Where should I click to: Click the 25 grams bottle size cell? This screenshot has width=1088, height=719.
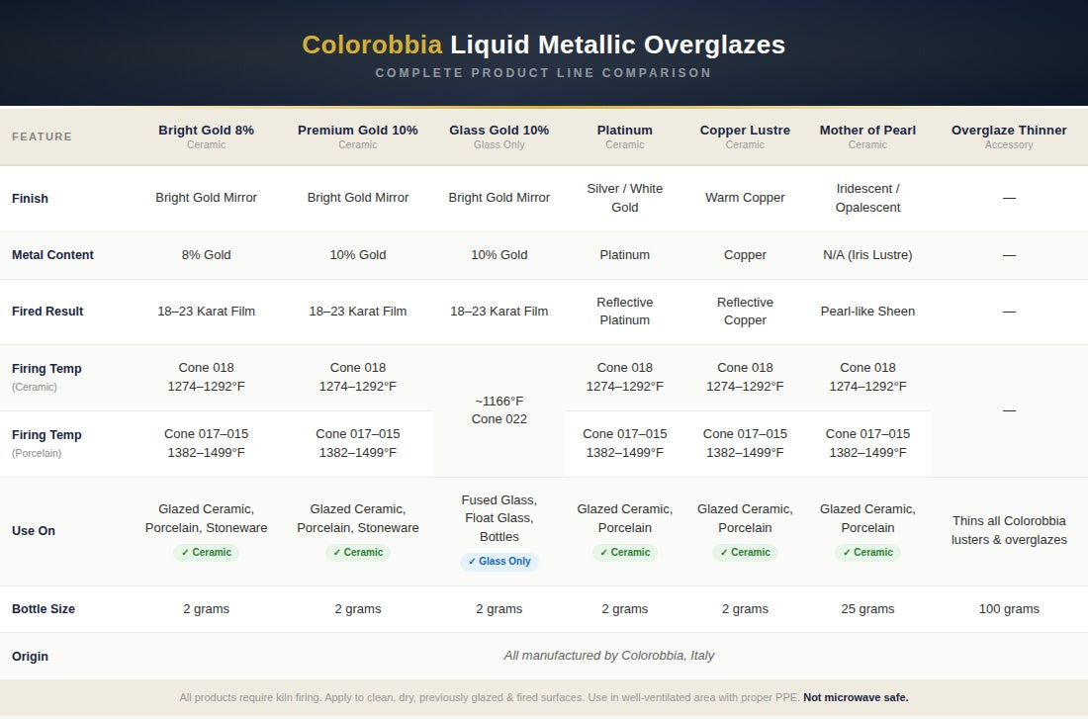pos(867,608)
